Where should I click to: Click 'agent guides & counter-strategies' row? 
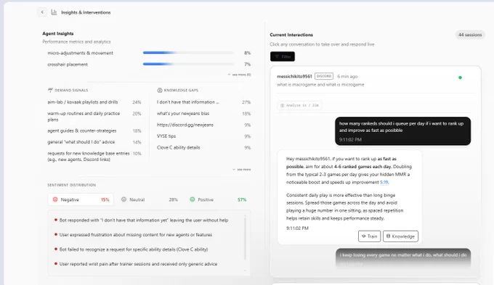click(x=94, y=131)
